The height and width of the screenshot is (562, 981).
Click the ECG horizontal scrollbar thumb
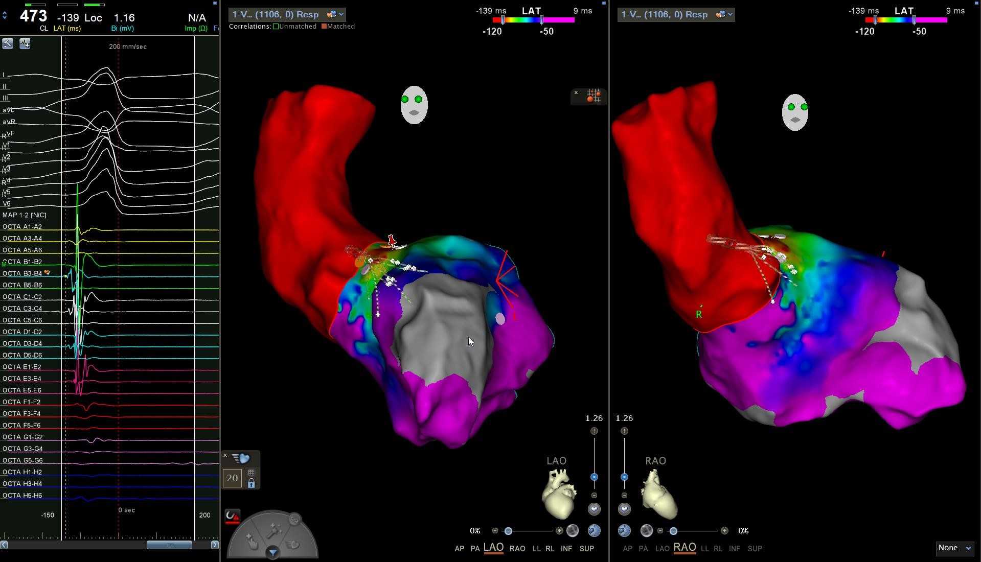coord(169,545)
